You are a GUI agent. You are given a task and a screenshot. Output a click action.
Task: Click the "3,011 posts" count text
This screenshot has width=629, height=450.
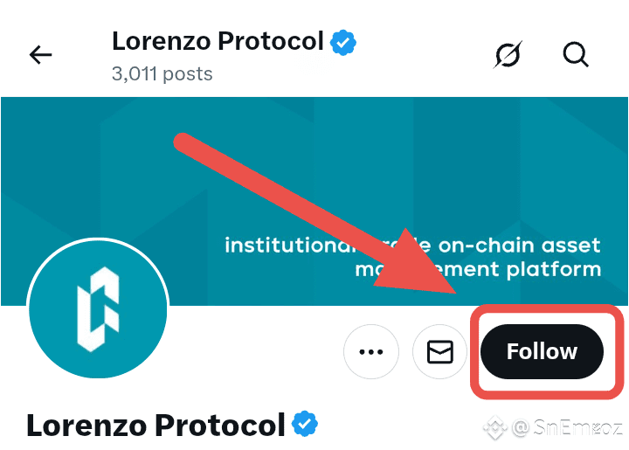coord(162,73)
